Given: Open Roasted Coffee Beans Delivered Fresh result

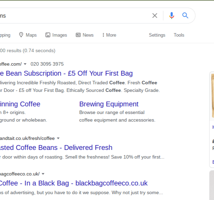Looking at the screenshot, I should pos(56,147).
